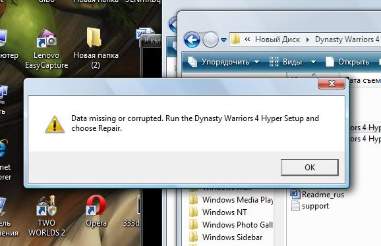The height and width of the screenshot is (246, 381).
Task: Click the Word document icon of Readme_rus
Action: [x=295, y=194]
